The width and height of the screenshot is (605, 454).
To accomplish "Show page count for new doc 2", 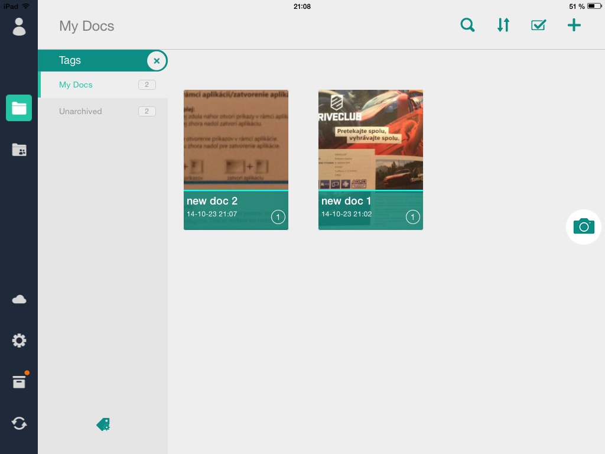I will 278,217.
